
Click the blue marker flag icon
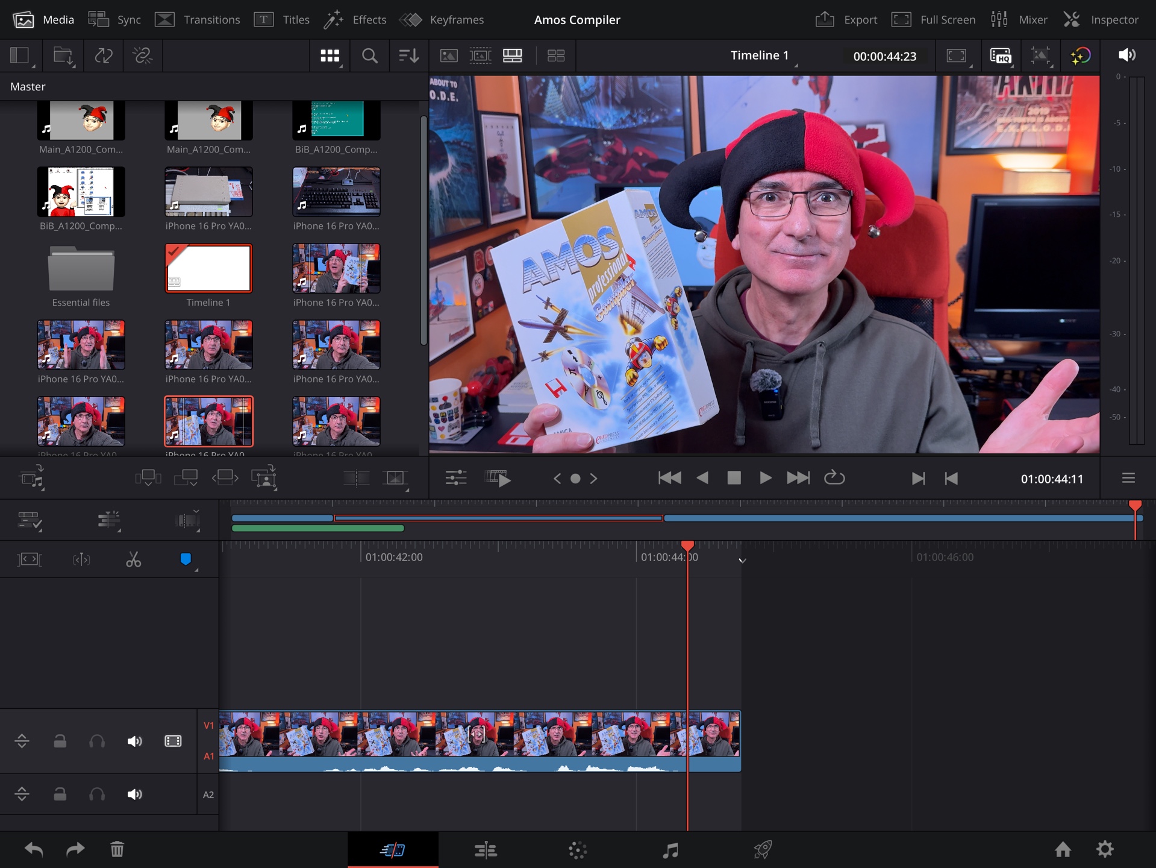186,559
